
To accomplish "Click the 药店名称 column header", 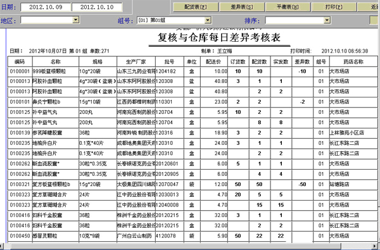I will tap(353, 61).
